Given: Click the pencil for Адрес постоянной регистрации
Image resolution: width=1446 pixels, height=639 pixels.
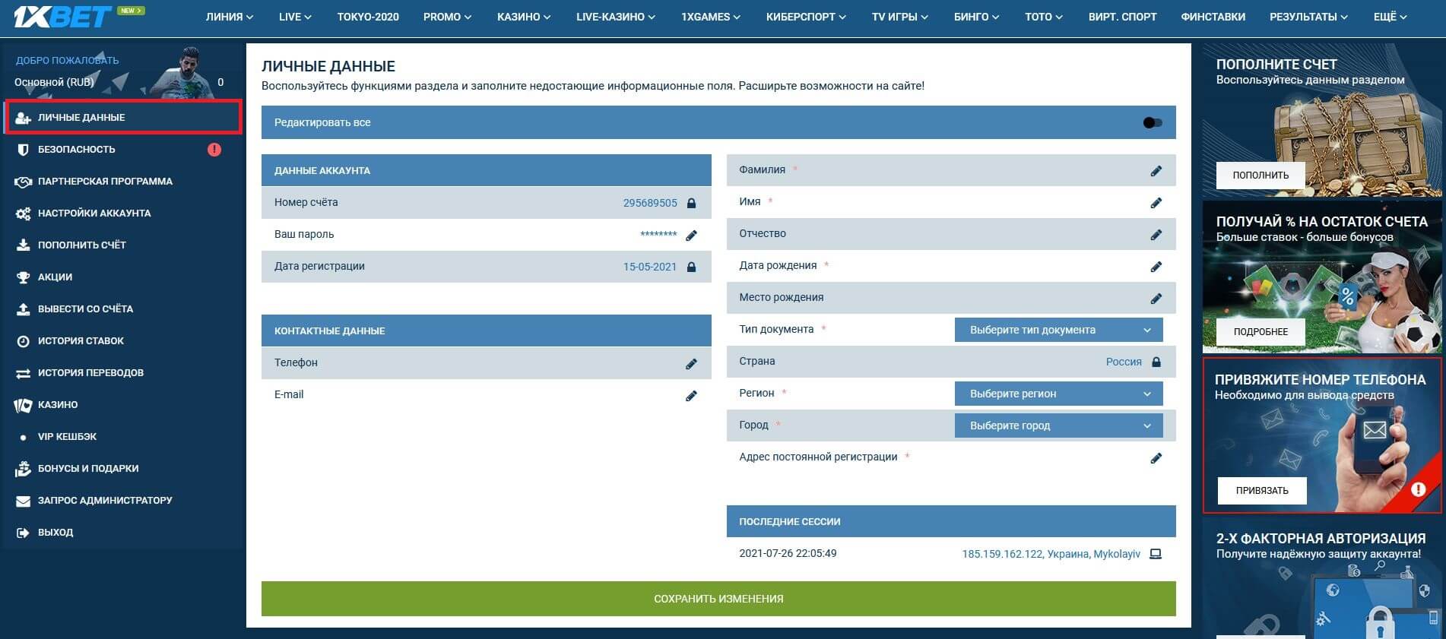Looking at the screenshot, I should point(1156,458).
